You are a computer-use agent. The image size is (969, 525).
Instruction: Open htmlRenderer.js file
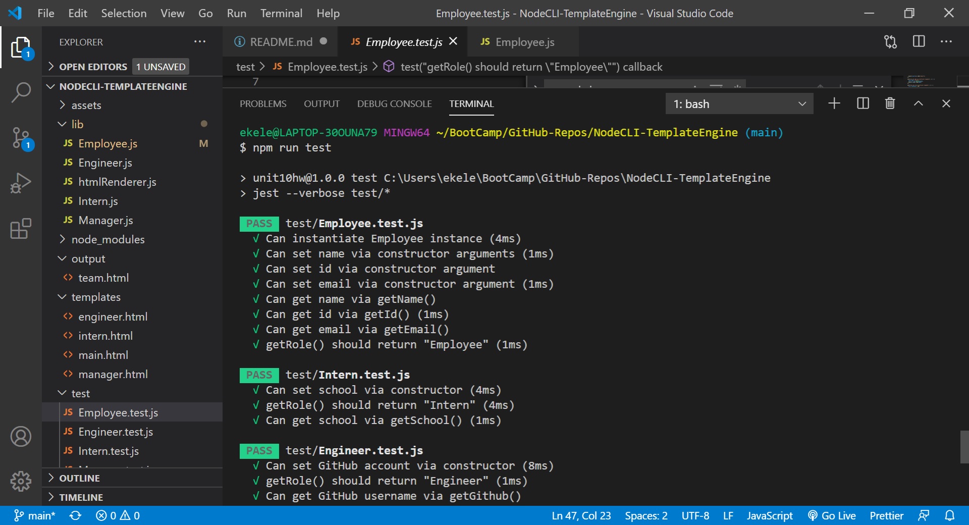132,182
